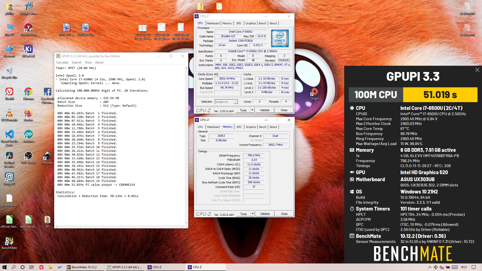Launch DaVinci Resolve desktop shortcut
This screenshot has height=271, width=482.
[9, 159]
